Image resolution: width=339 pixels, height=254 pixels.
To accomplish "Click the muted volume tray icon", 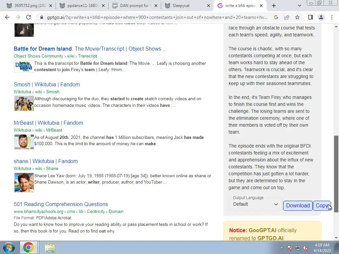I will coord(306,248).
